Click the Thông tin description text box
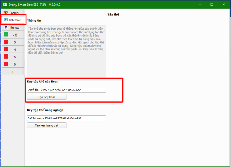Screen dimensions: 231x167 [x=66, y=52]
